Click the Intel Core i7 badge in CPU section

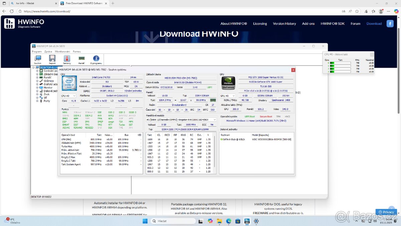click(x=69, y=83)
